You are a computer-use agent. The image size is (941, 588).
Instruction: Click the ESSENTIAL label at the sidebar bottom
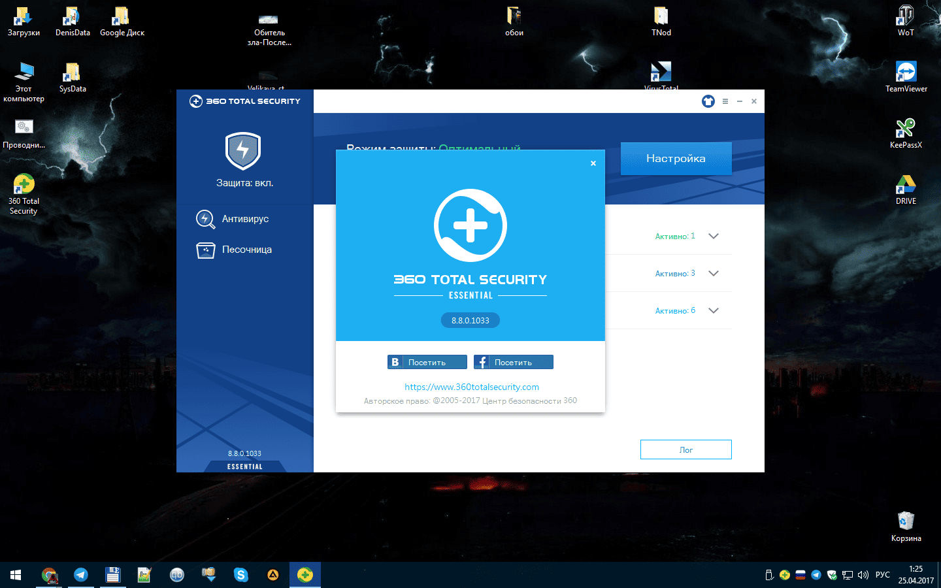pyautogui.click(x=245, y=466)
